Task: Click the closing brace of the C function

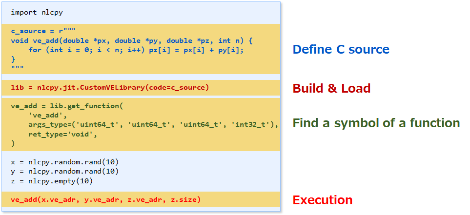Action: [x=13, y=59]
